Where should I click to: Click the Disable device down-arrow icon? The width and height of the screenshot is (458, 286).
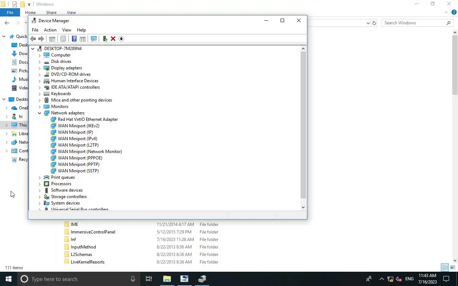coord(121,39)
